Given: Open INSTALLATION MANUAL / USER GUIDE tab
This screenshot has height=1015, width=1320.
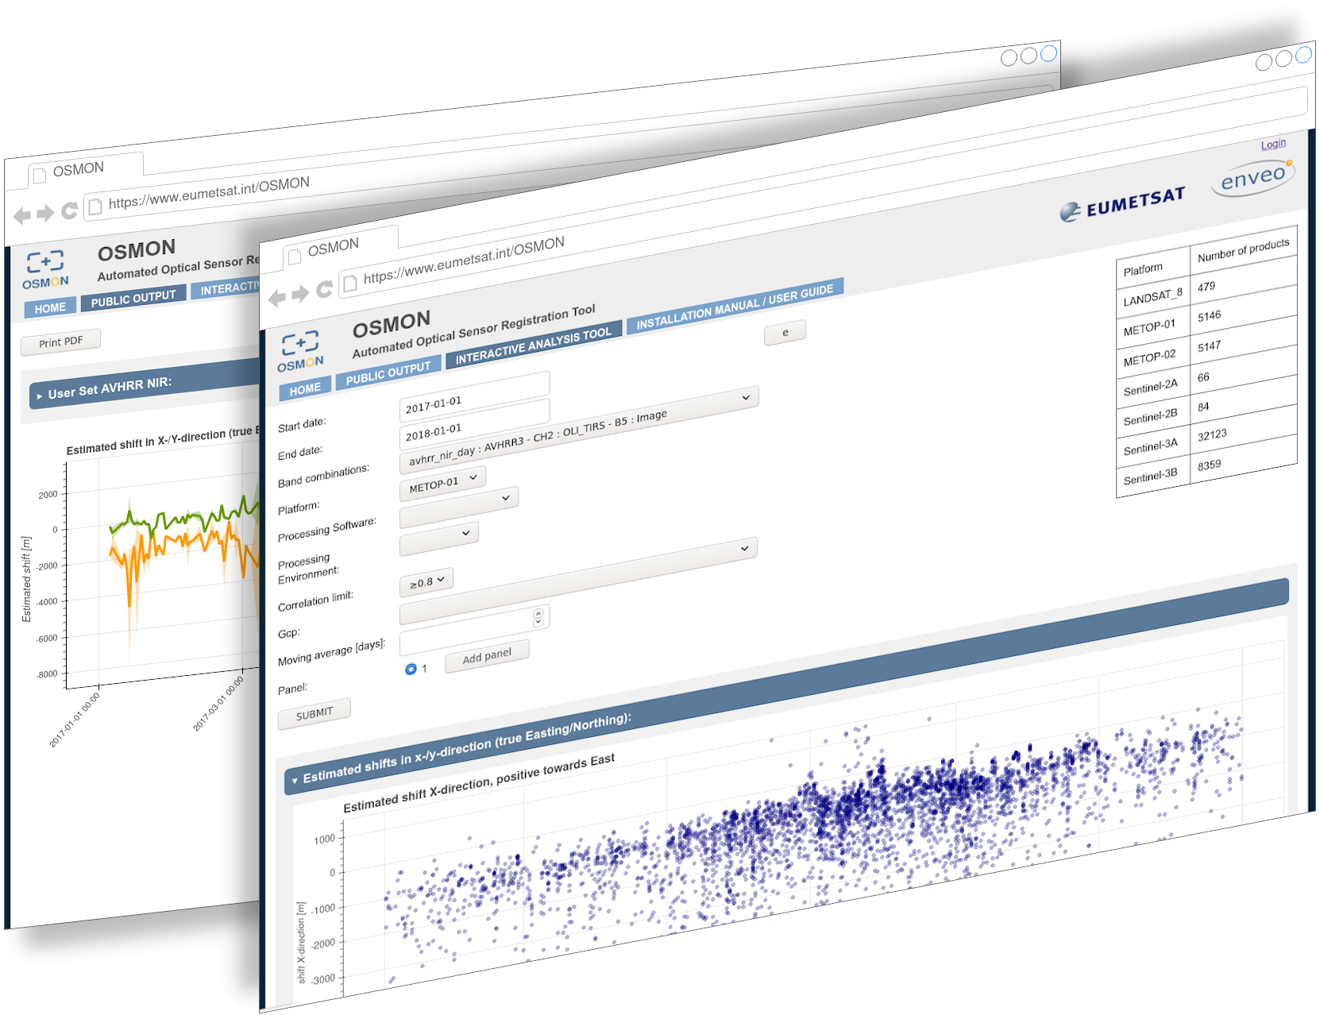Looking at the screenshot, I should click(735, 307).
